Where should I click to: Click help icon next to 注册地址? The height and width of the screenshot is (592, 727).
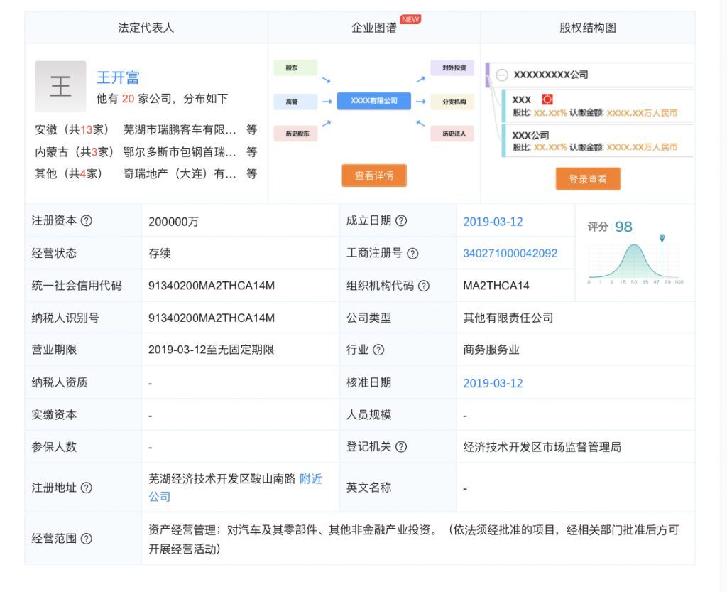click(x=87, y=488)
